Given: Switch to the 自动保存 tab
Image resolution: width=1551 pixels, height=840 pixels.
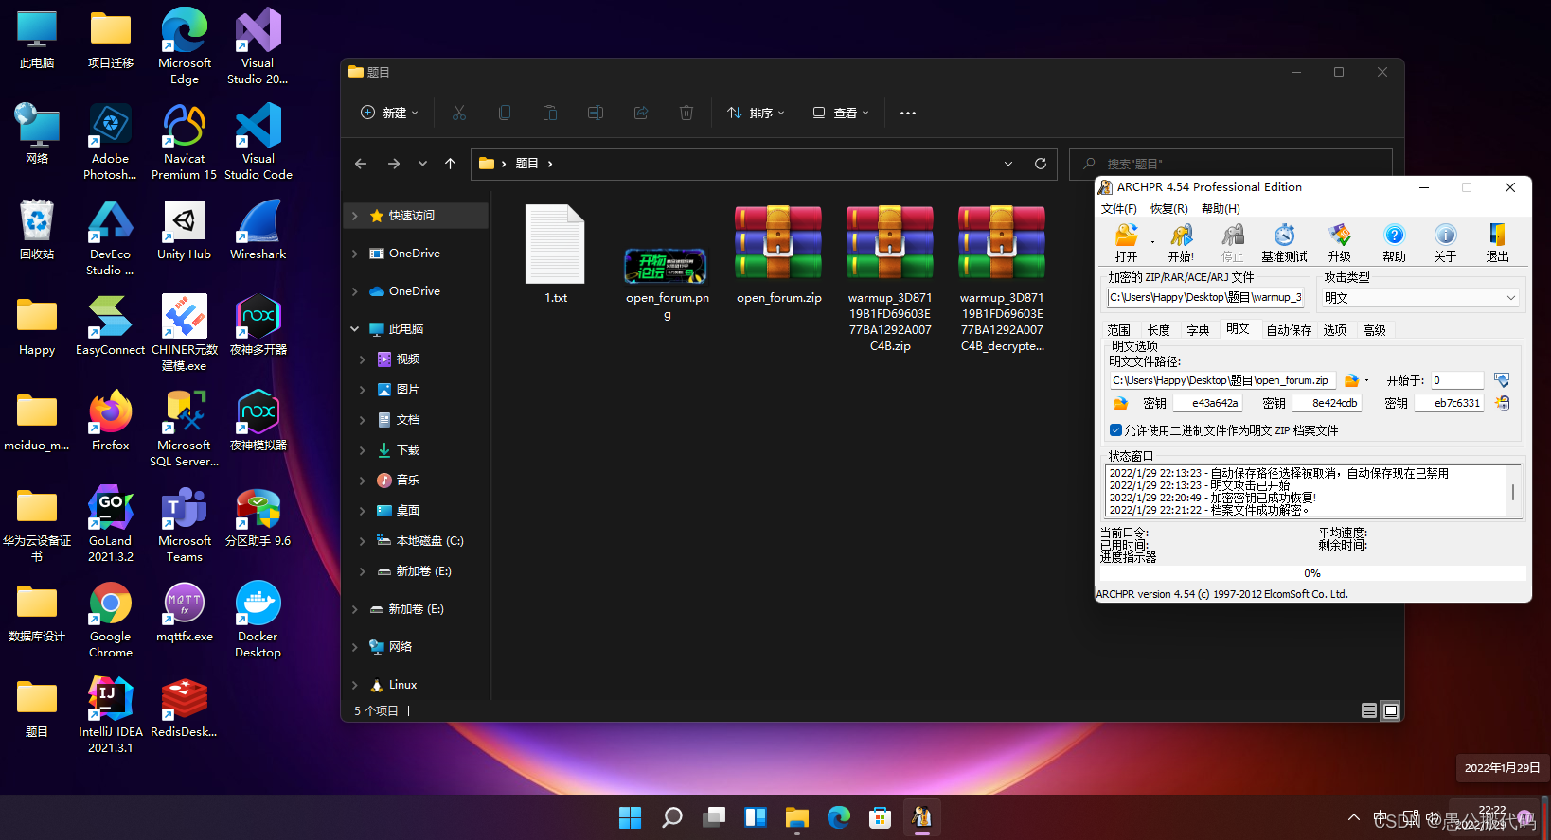Looking at the screenshot, I should [1289, 330].
